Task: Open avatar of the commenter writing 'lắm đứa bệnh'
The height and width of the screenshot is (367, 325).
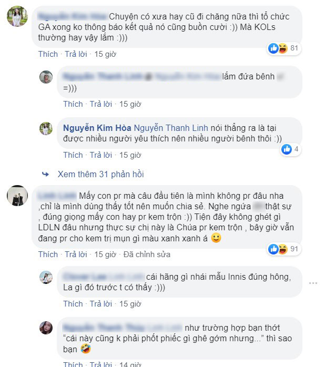Action: coord(46,77)
